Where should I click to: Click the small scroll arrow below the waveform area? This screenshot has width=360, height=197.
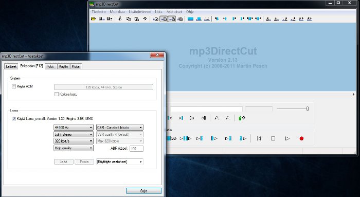353,94
